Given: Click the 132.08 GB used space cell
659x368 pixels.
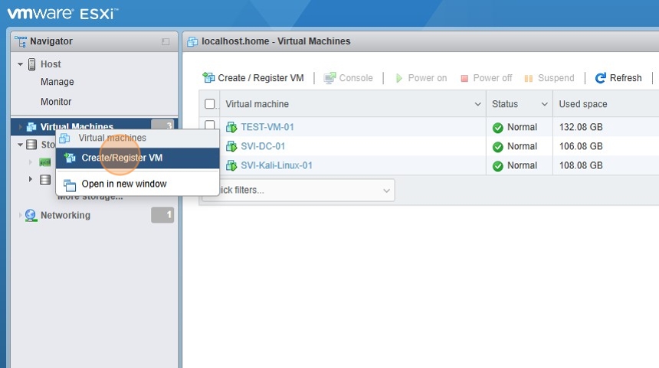Looking at the screenshot, I should pyautogui.click(x=581, y=127).
